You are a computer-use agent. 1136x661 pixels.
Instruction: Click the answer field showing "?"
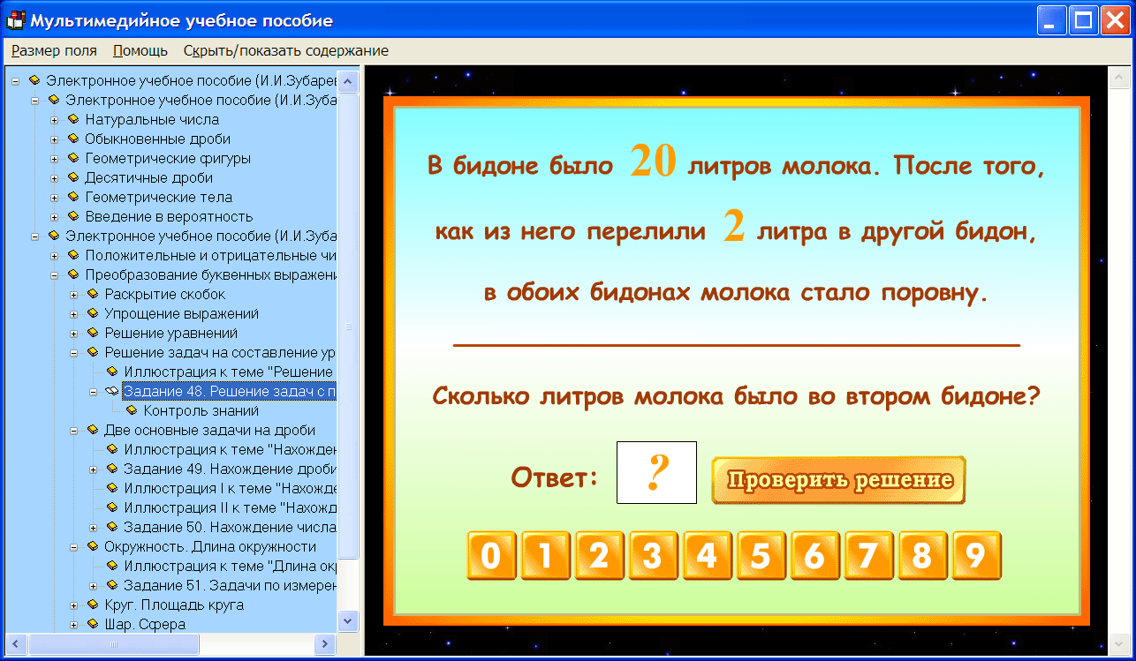pos(655,473)
